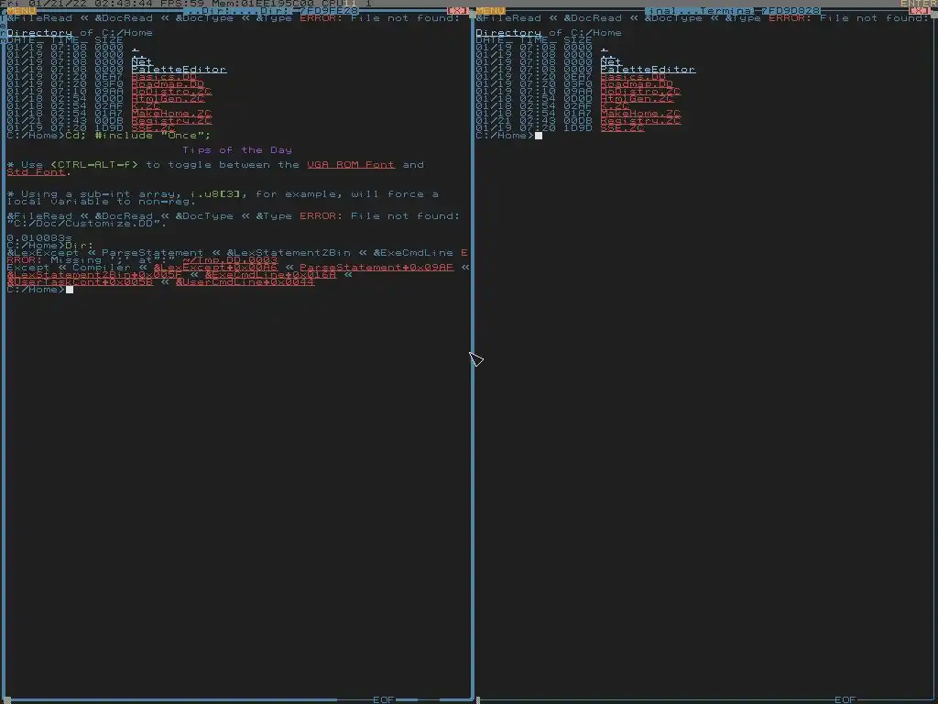
Task: Click the 'Tips of the Day' heading
Action: click(x=237, y=150)
